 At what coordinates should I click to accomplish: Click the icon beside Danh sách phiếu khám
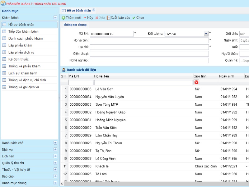point(4,38)
